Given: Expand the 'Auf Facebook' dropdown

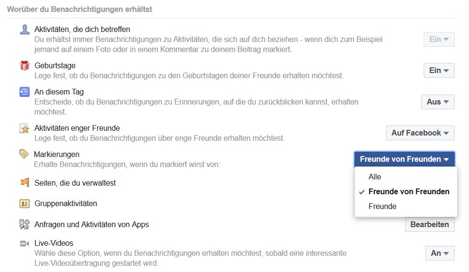Looking at the screenshot, I should coord(420,133).
